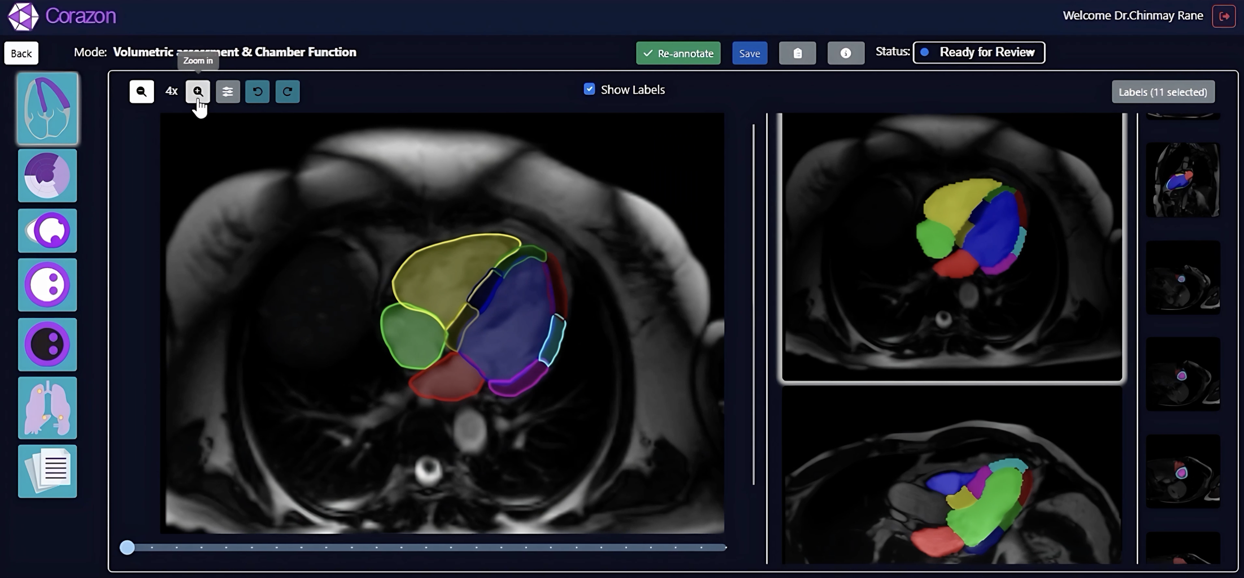The height and width of the screenshot is (578, 1244).
Task: Click the Zoom out magnifier tool
Action: tap(141, 92)
